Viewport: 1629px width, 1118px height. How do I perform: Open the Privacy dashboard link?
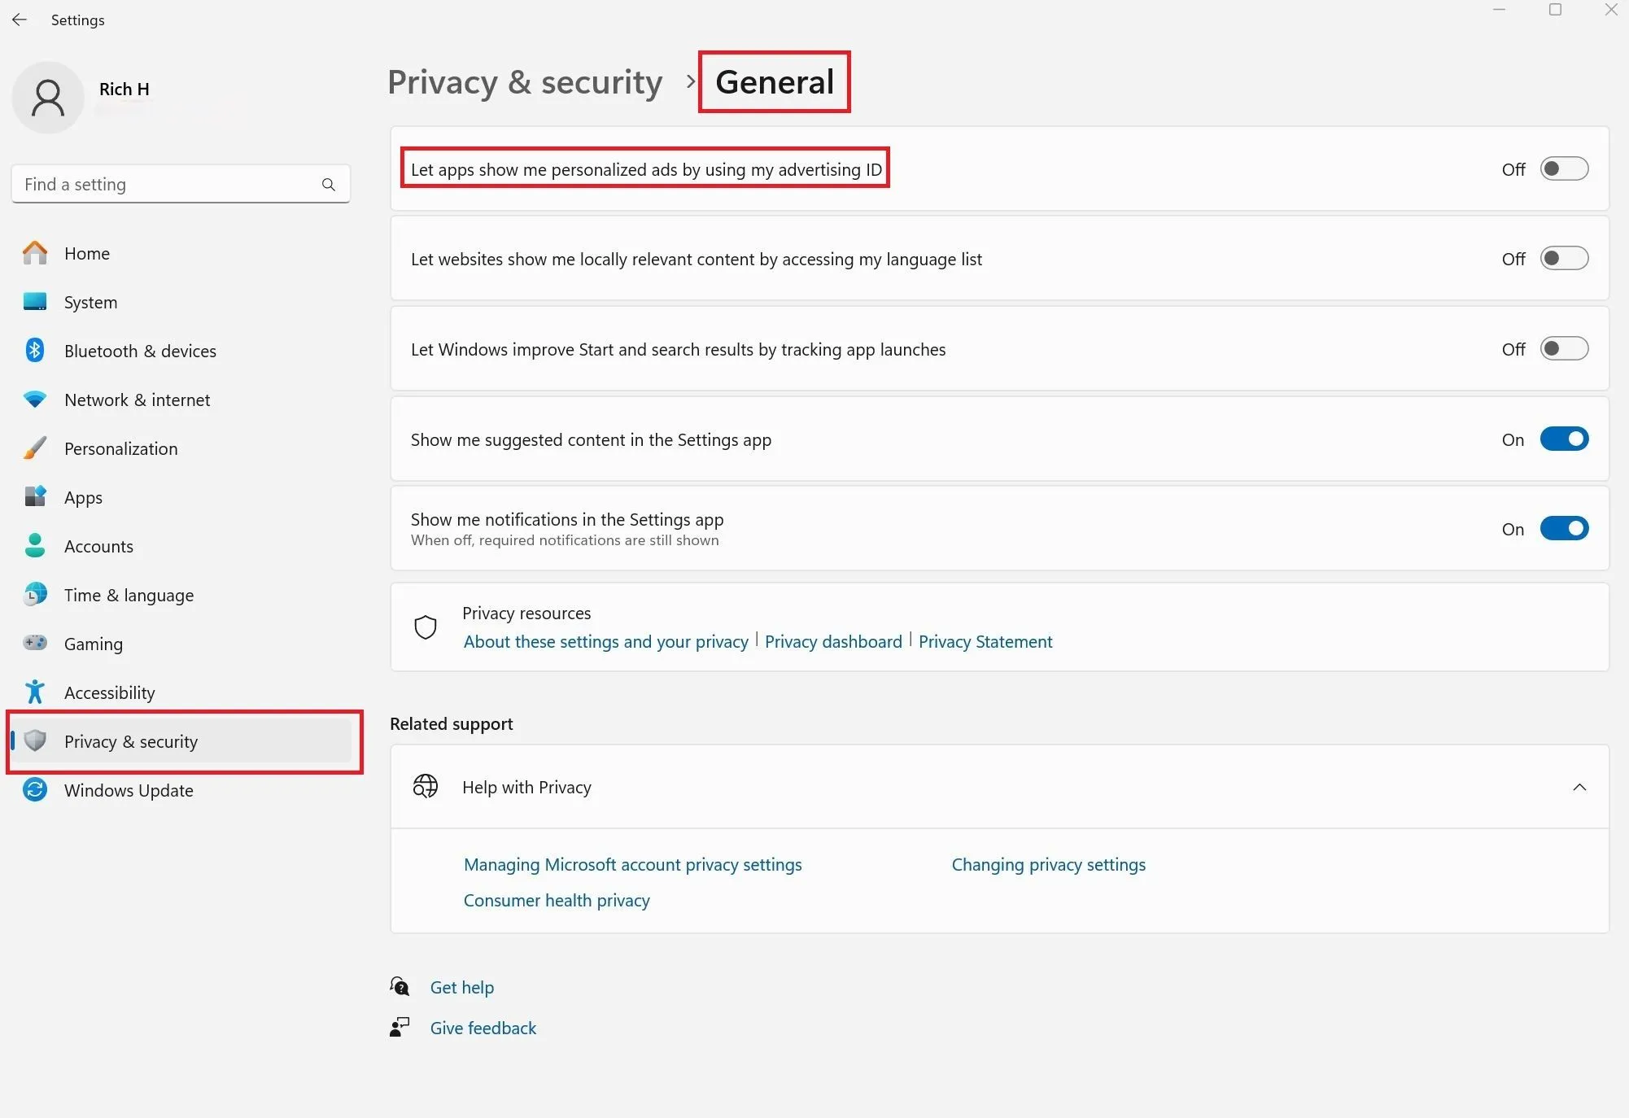832,642
